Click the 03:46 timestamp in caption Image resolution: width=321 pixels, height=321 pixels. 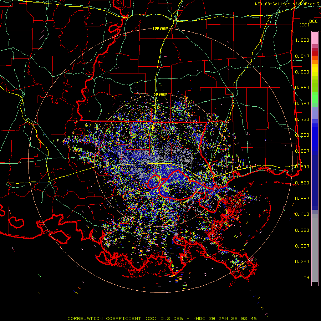click(249, 319)
